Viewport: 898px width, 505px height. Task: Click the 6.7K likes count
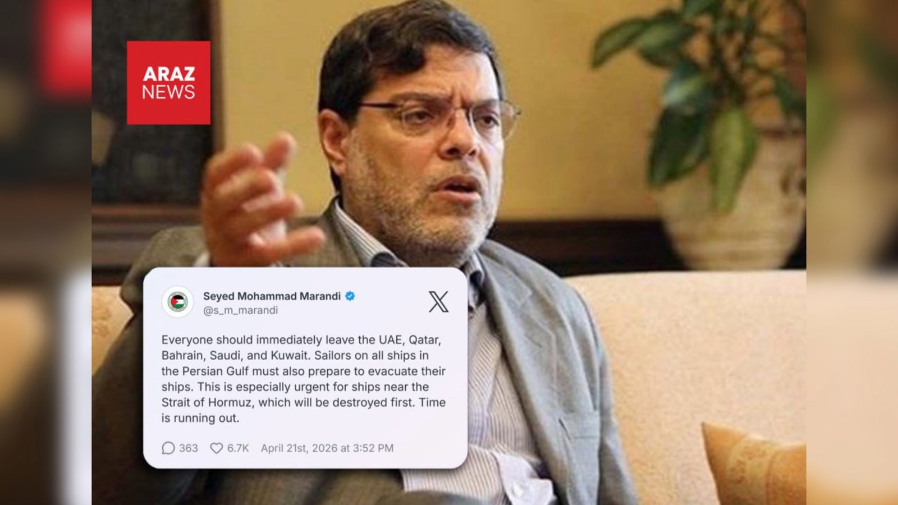(238, 448)
